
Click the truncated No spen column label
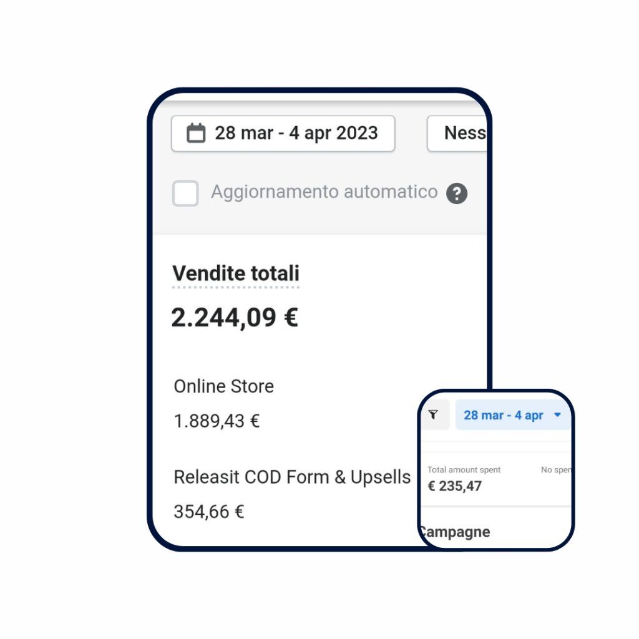click(555, 470)
